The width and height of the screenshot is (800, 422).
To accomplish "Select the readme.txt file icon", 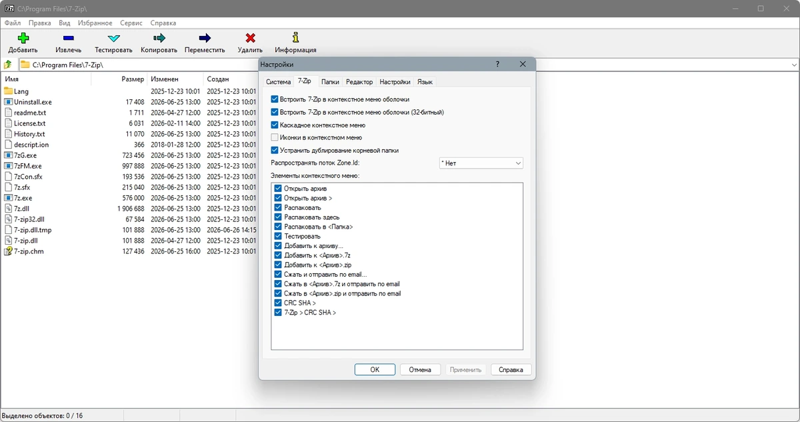I will tap(9, 113).
